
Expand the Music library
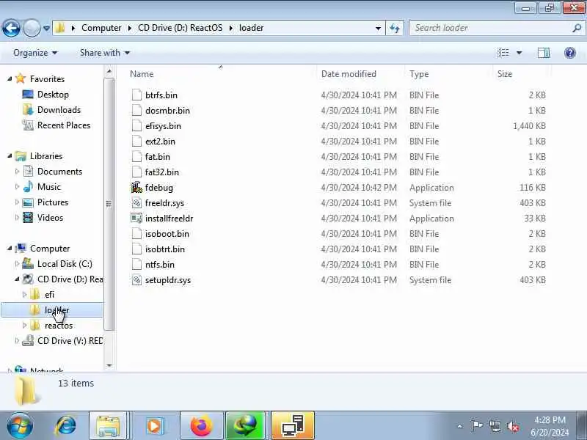tap(17, 187)
